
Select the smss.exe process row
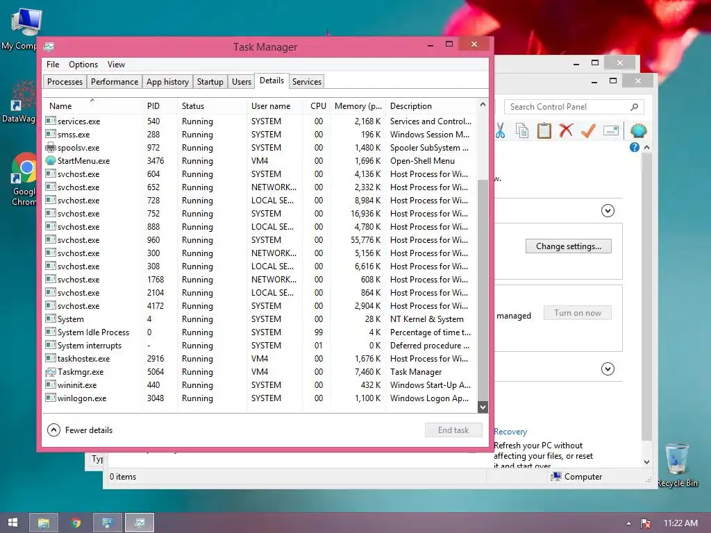260,135
